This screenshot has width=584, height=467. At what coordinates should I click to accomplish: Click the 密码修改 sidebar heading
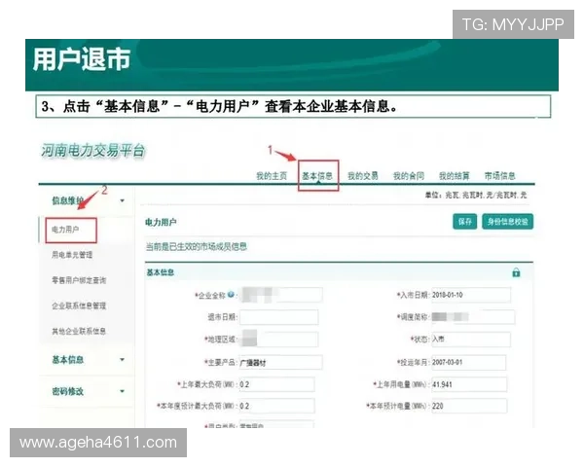coord(67,391)
